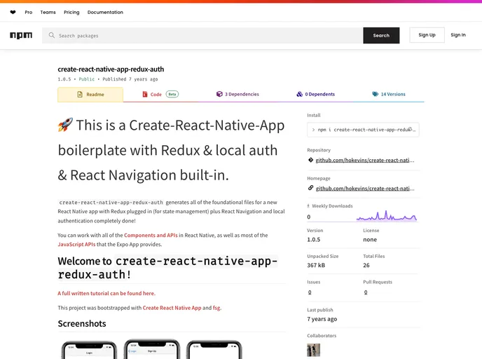The width and height of the screenshot is (482, 359).
Task: Click the weekly downloads sparkline chart
Action: (387, 216)
